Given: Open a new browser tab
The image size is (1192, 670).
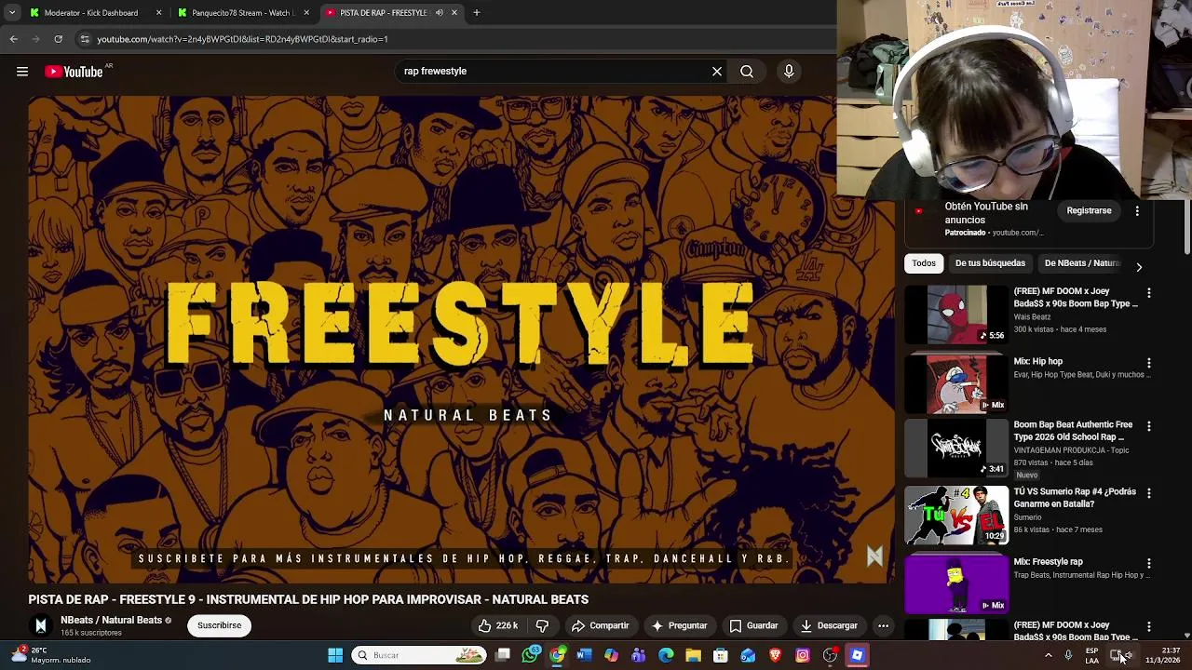Looking at the screenshot, I should click(476, 13).
